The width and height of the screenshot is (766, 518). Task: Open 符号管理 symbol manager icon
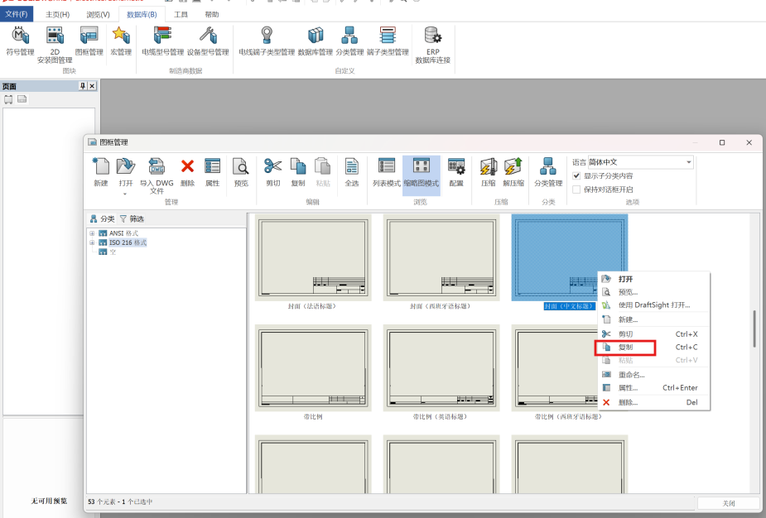(20, 40)
